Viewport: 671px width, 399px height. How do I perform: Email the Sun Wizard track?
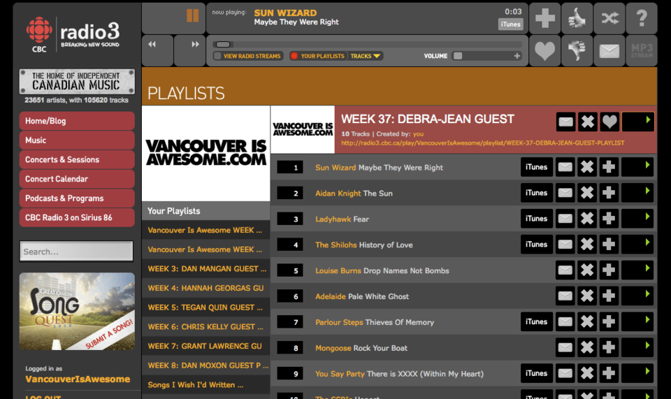click(x=565, y=167)
